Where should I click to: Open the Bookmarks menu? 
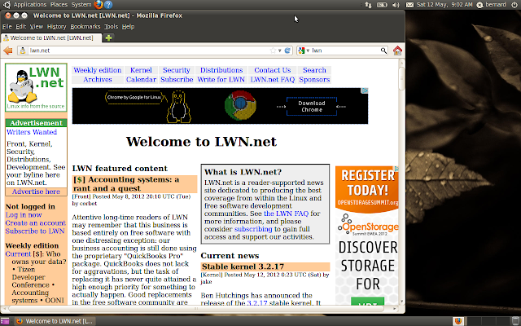click(85, 27)
